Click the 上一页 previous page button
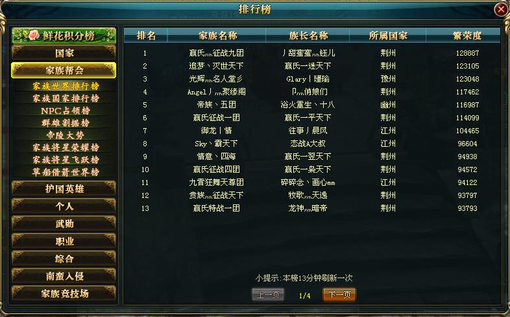The width and height of the screenshot is (510, 317). coord(268,294)
